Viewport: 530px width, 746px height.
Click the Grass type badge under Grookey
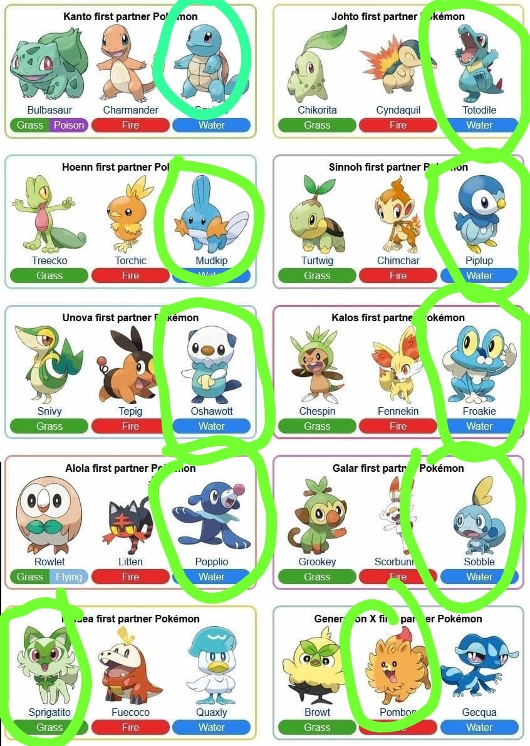pos(317,577)
